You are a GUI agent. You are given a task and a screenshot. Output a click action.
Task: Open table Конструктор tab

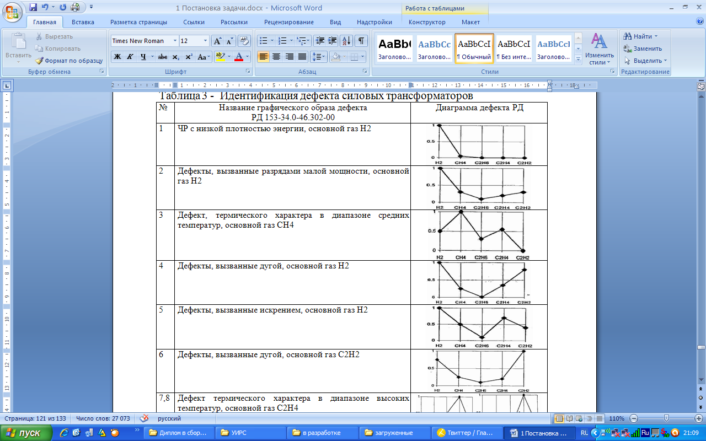point(427,22)
